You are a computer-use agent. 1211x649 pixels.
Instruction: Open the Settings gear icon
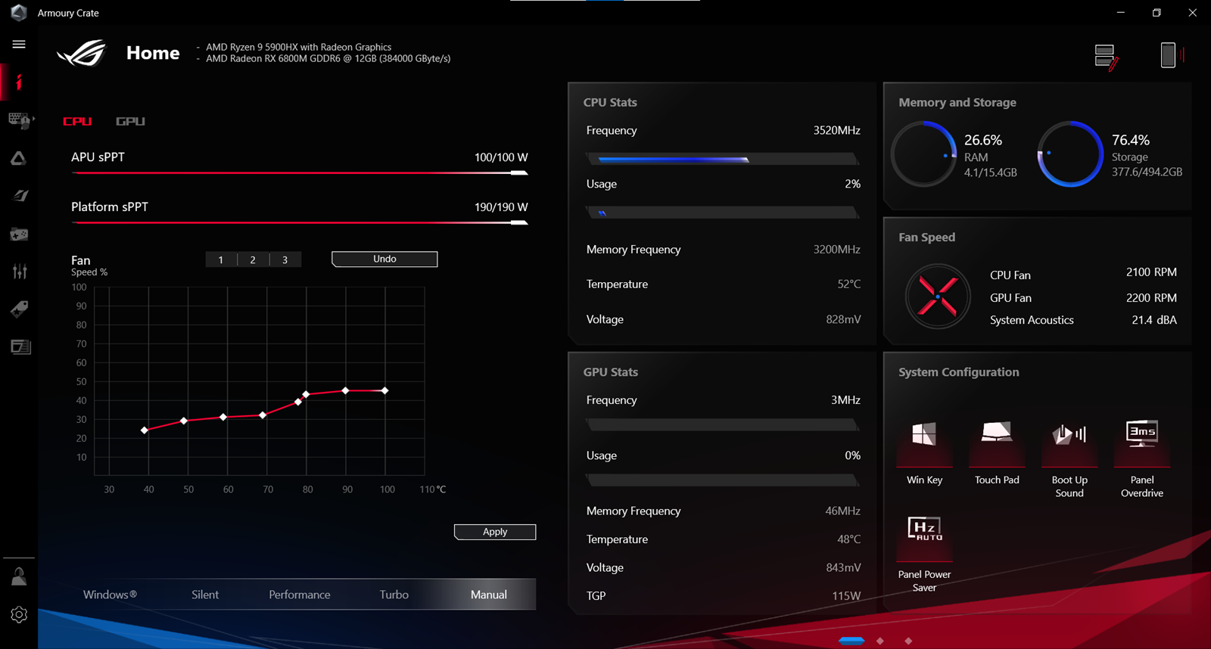[19, 614]
